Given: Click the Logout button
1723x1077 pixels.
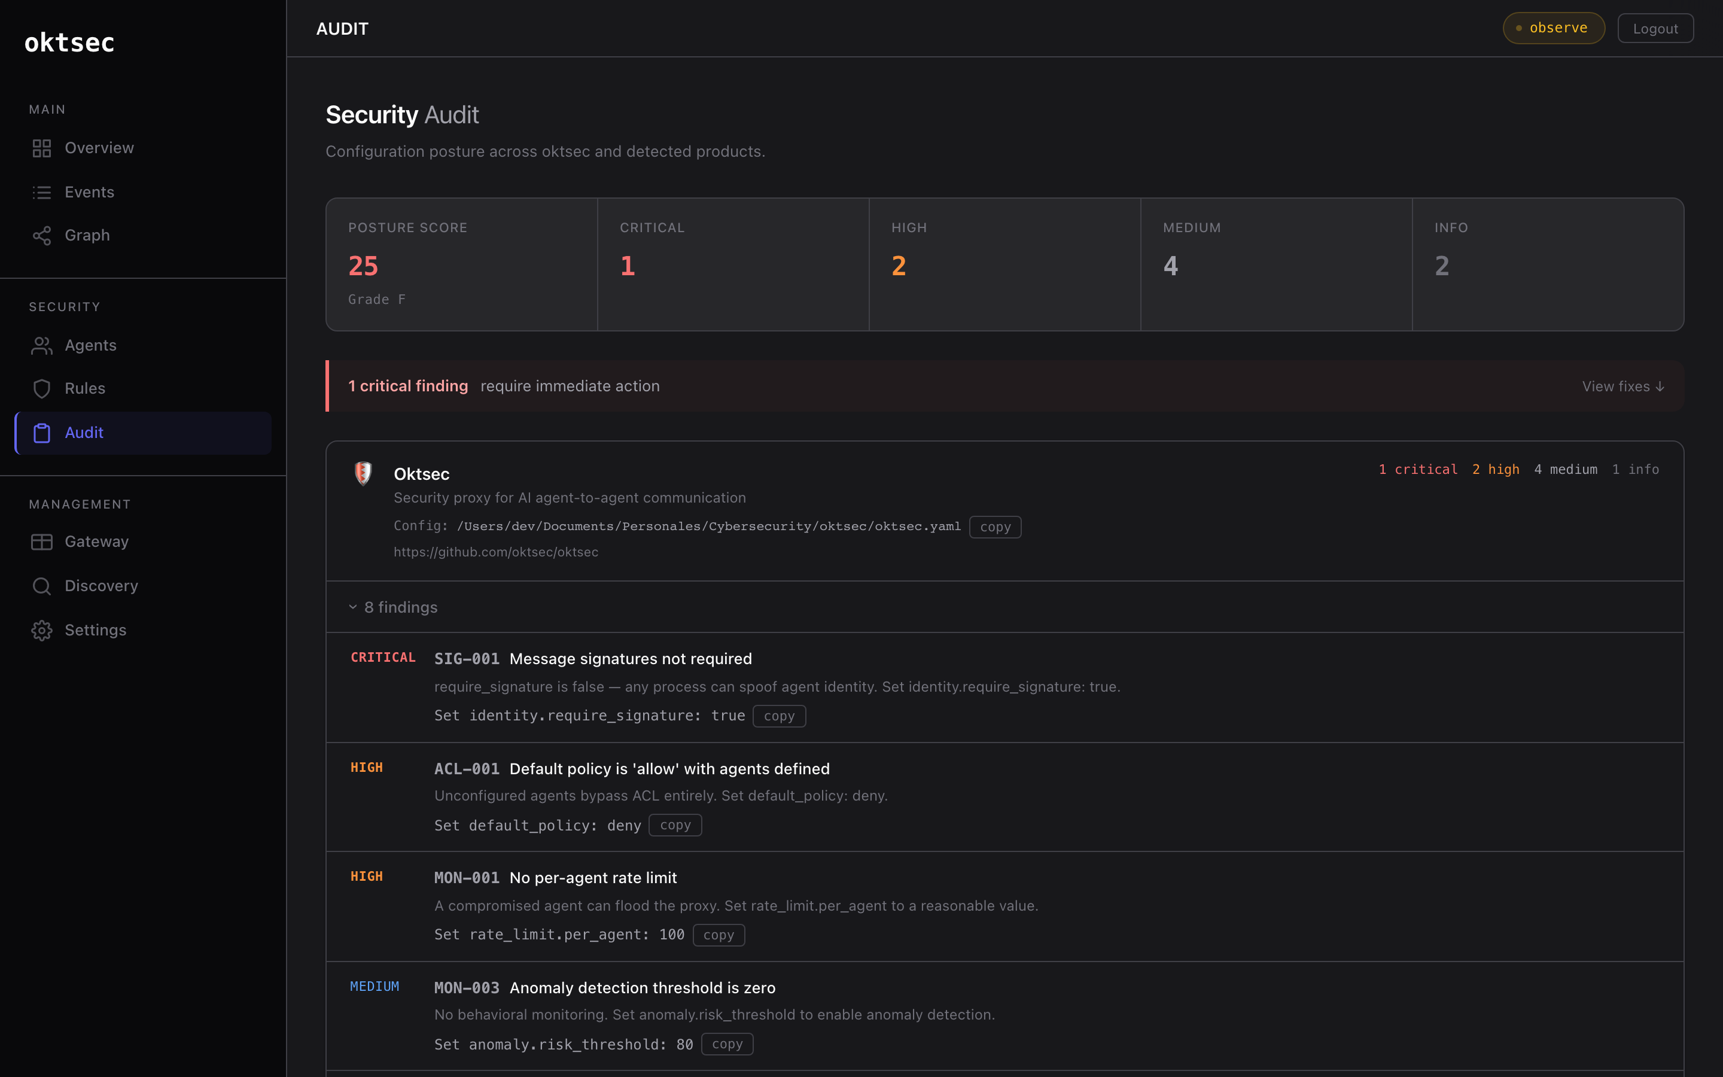Looking at the screenshot, I should coord(1655,28).
